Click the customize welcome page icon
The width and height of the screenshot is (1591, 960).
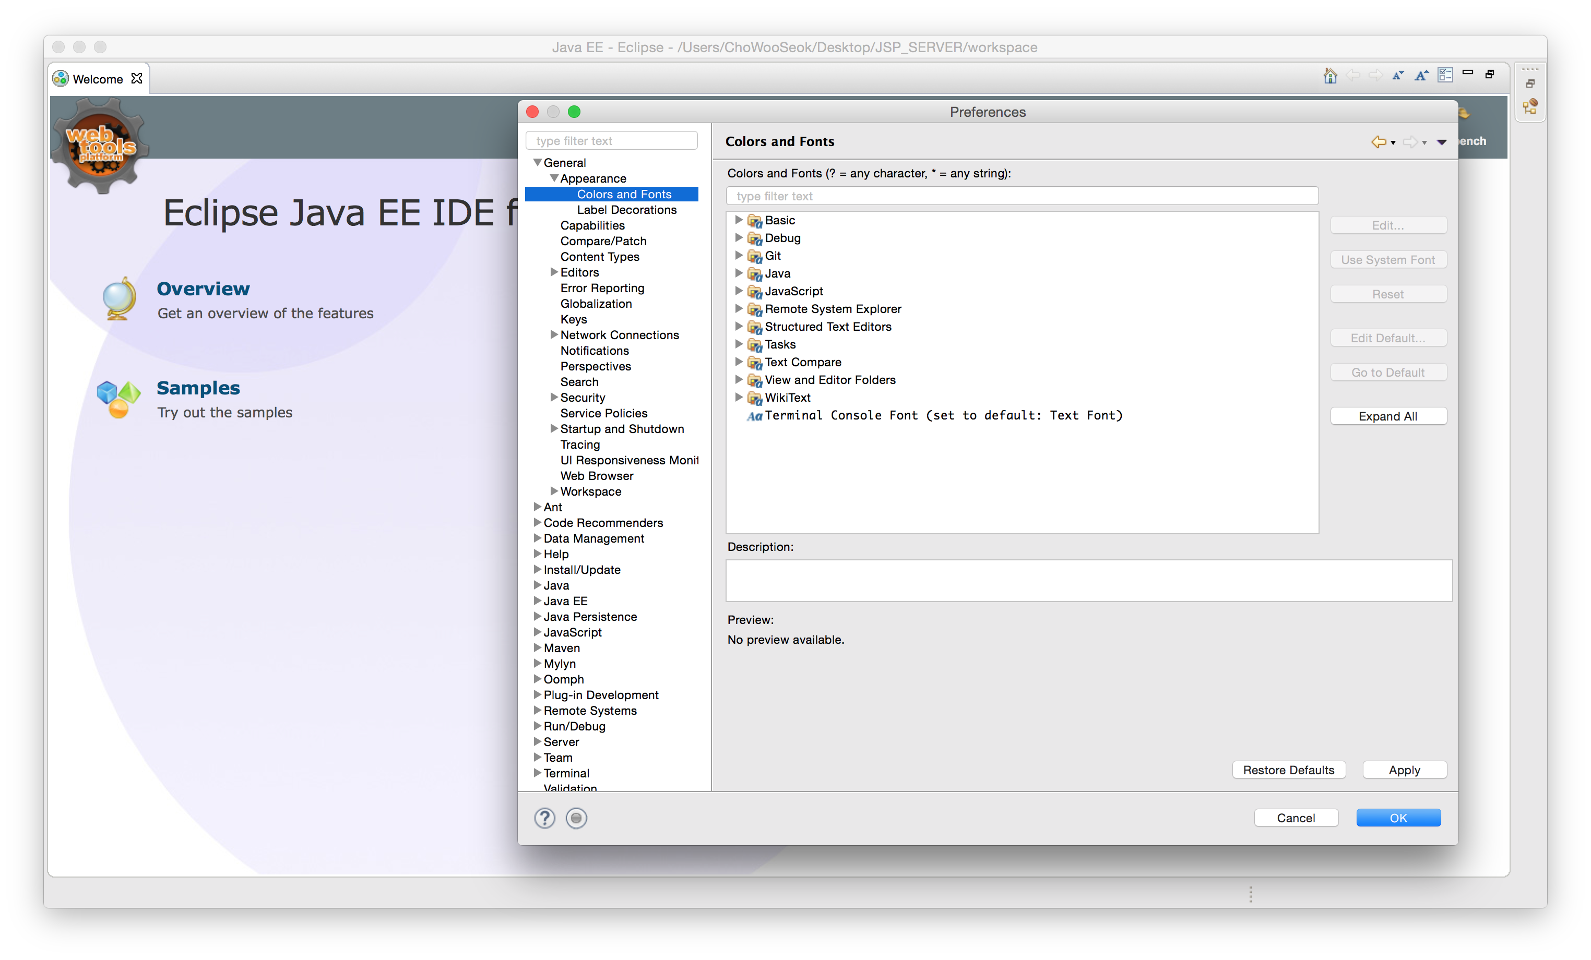tap(1445, 76)
